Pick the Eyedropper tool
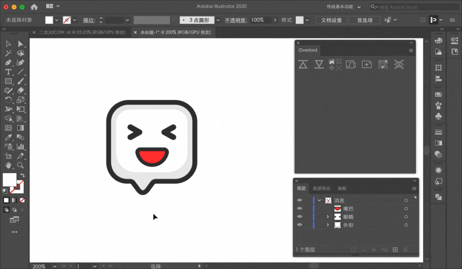The height and width of the screenshot is (269, 462). 8,137
